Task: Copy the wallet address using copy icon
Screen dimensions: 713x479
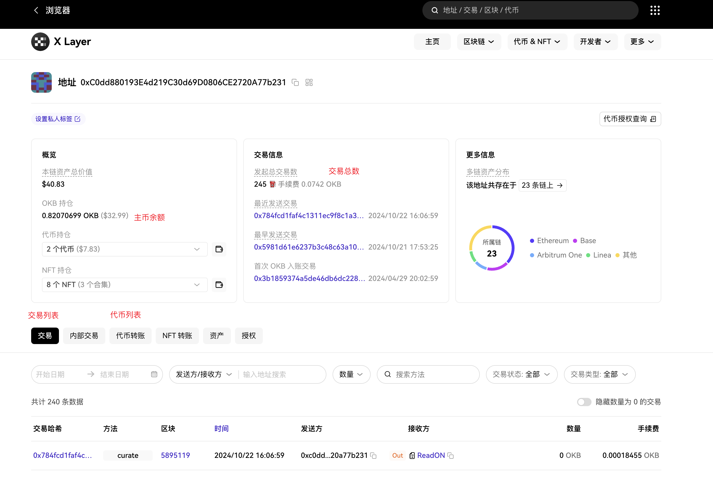Action: coord(295,82)
